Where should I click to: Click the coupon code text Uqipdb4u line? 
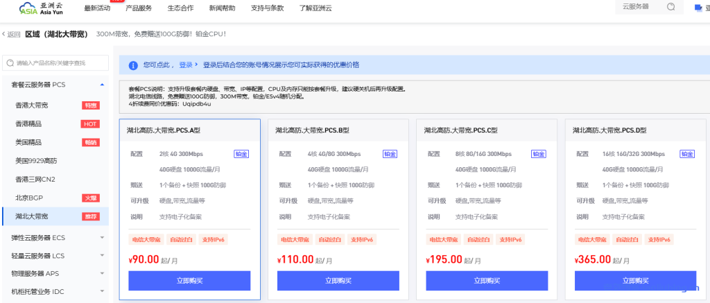(170, 104)
